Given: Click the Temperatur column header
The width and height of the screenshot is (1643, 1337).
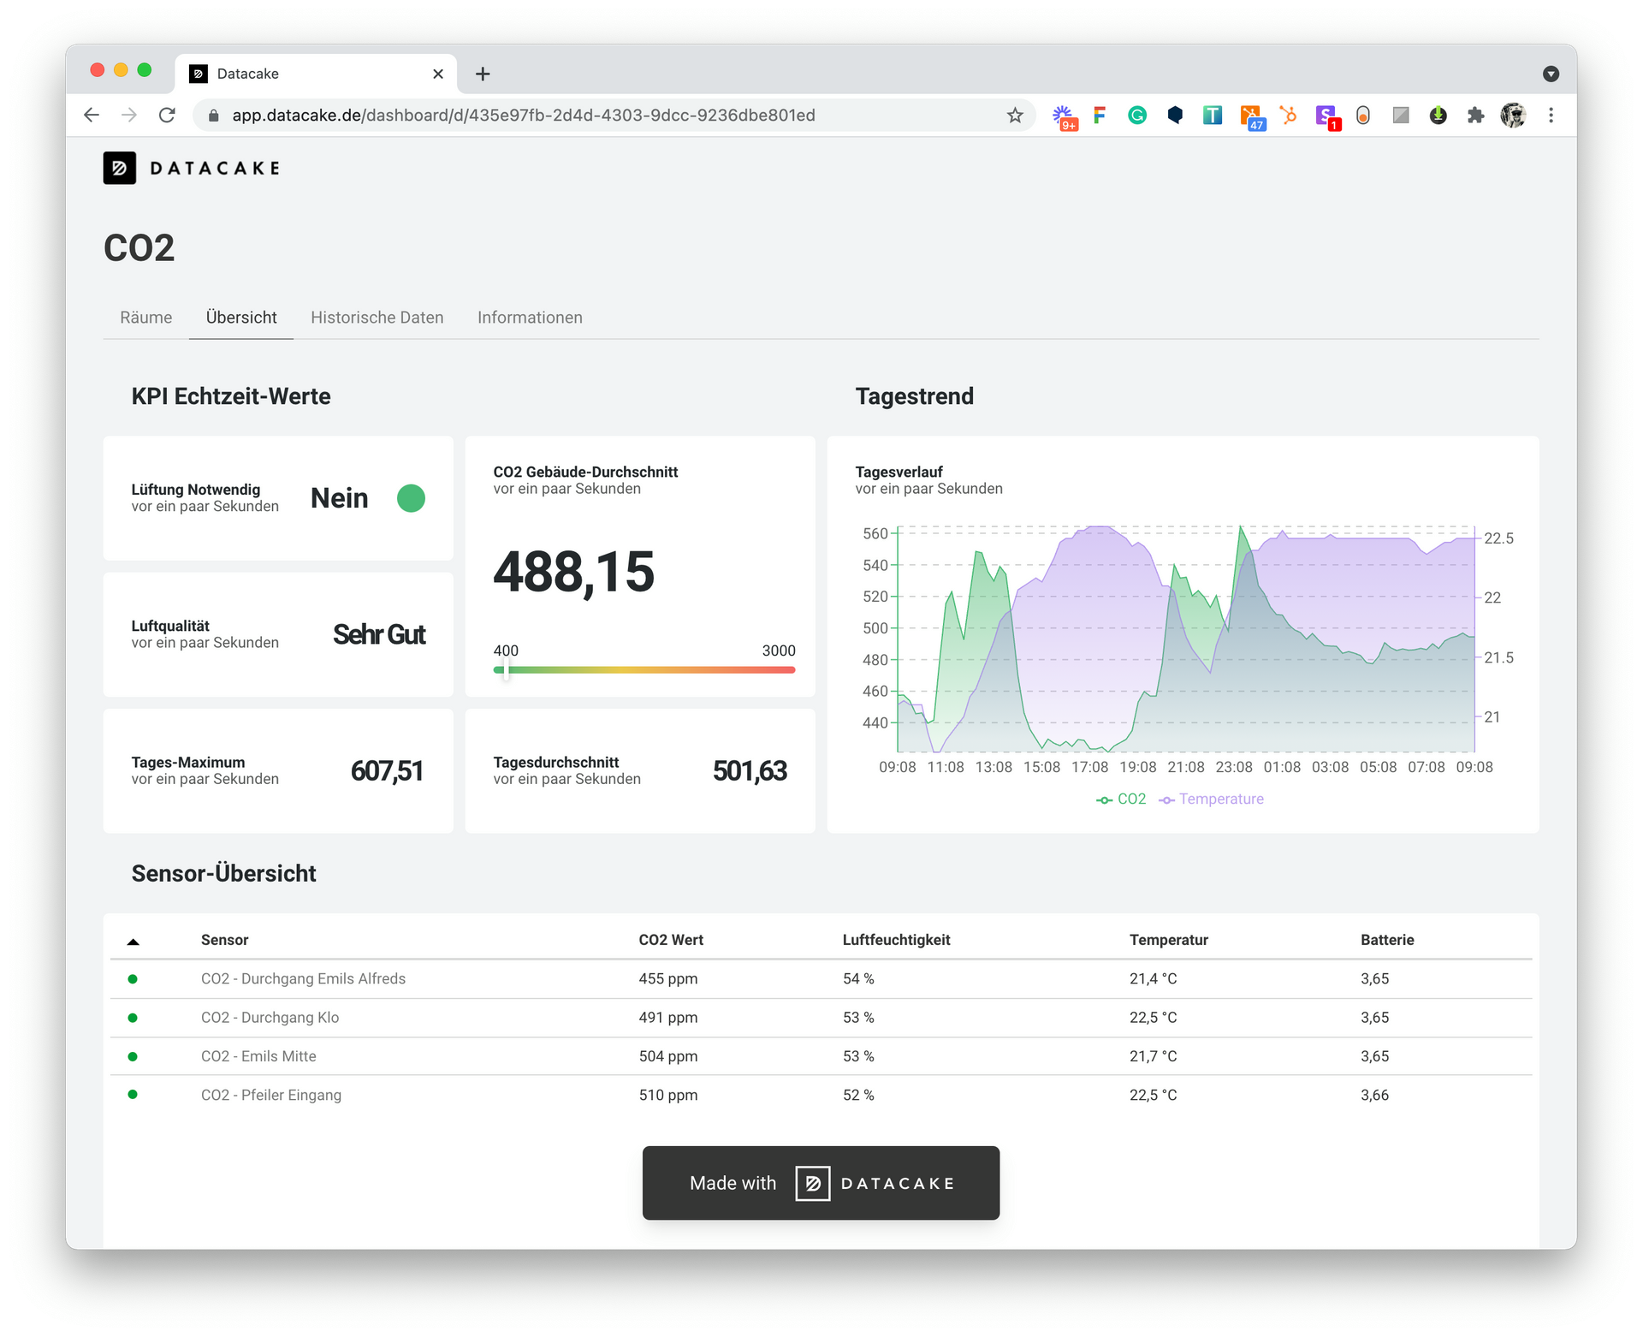Looking at the screenshot, I should [x=1168, y=940].
